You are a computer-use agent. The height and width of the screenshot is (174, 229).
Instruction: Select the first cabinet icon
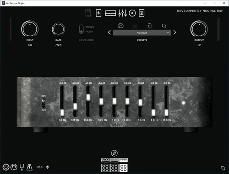click(x=105, y=168)
